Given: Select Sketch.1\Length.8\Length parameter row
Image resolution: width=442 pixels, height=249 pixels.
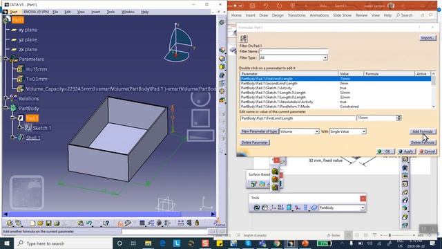Looking at the screenshot, I should (x=336, y=97).
